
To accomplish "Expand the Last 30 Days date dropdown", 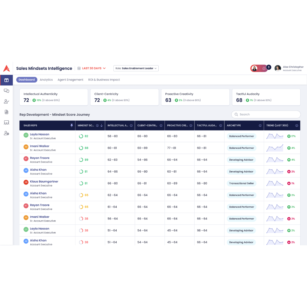I will (x=92, y=68).
